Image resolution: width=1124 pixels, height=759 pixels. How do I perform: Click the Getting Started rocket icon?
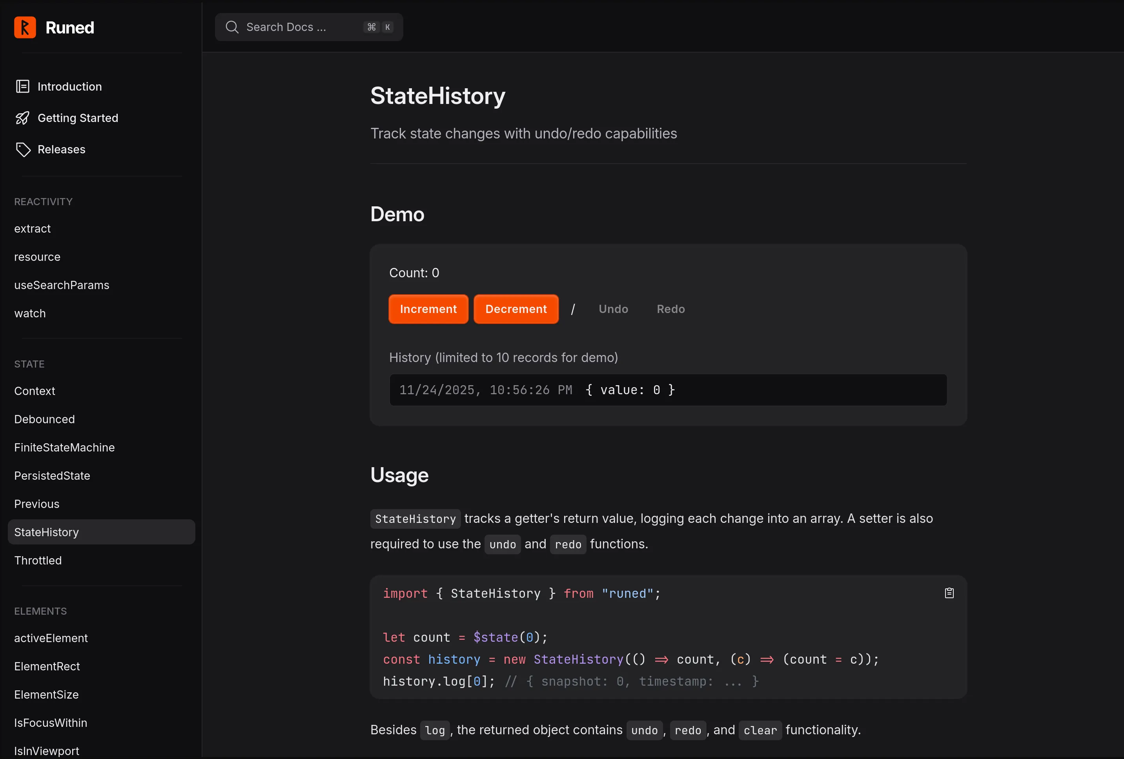coord(22,118)
